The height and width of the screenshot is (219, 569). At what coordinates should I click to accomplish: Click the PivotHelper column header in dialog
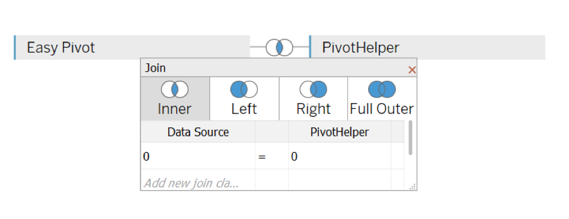point(340,132)
